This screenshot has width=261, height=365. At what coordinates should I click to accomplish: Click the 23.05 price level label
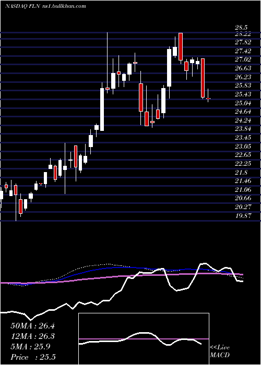coord(244,147)
